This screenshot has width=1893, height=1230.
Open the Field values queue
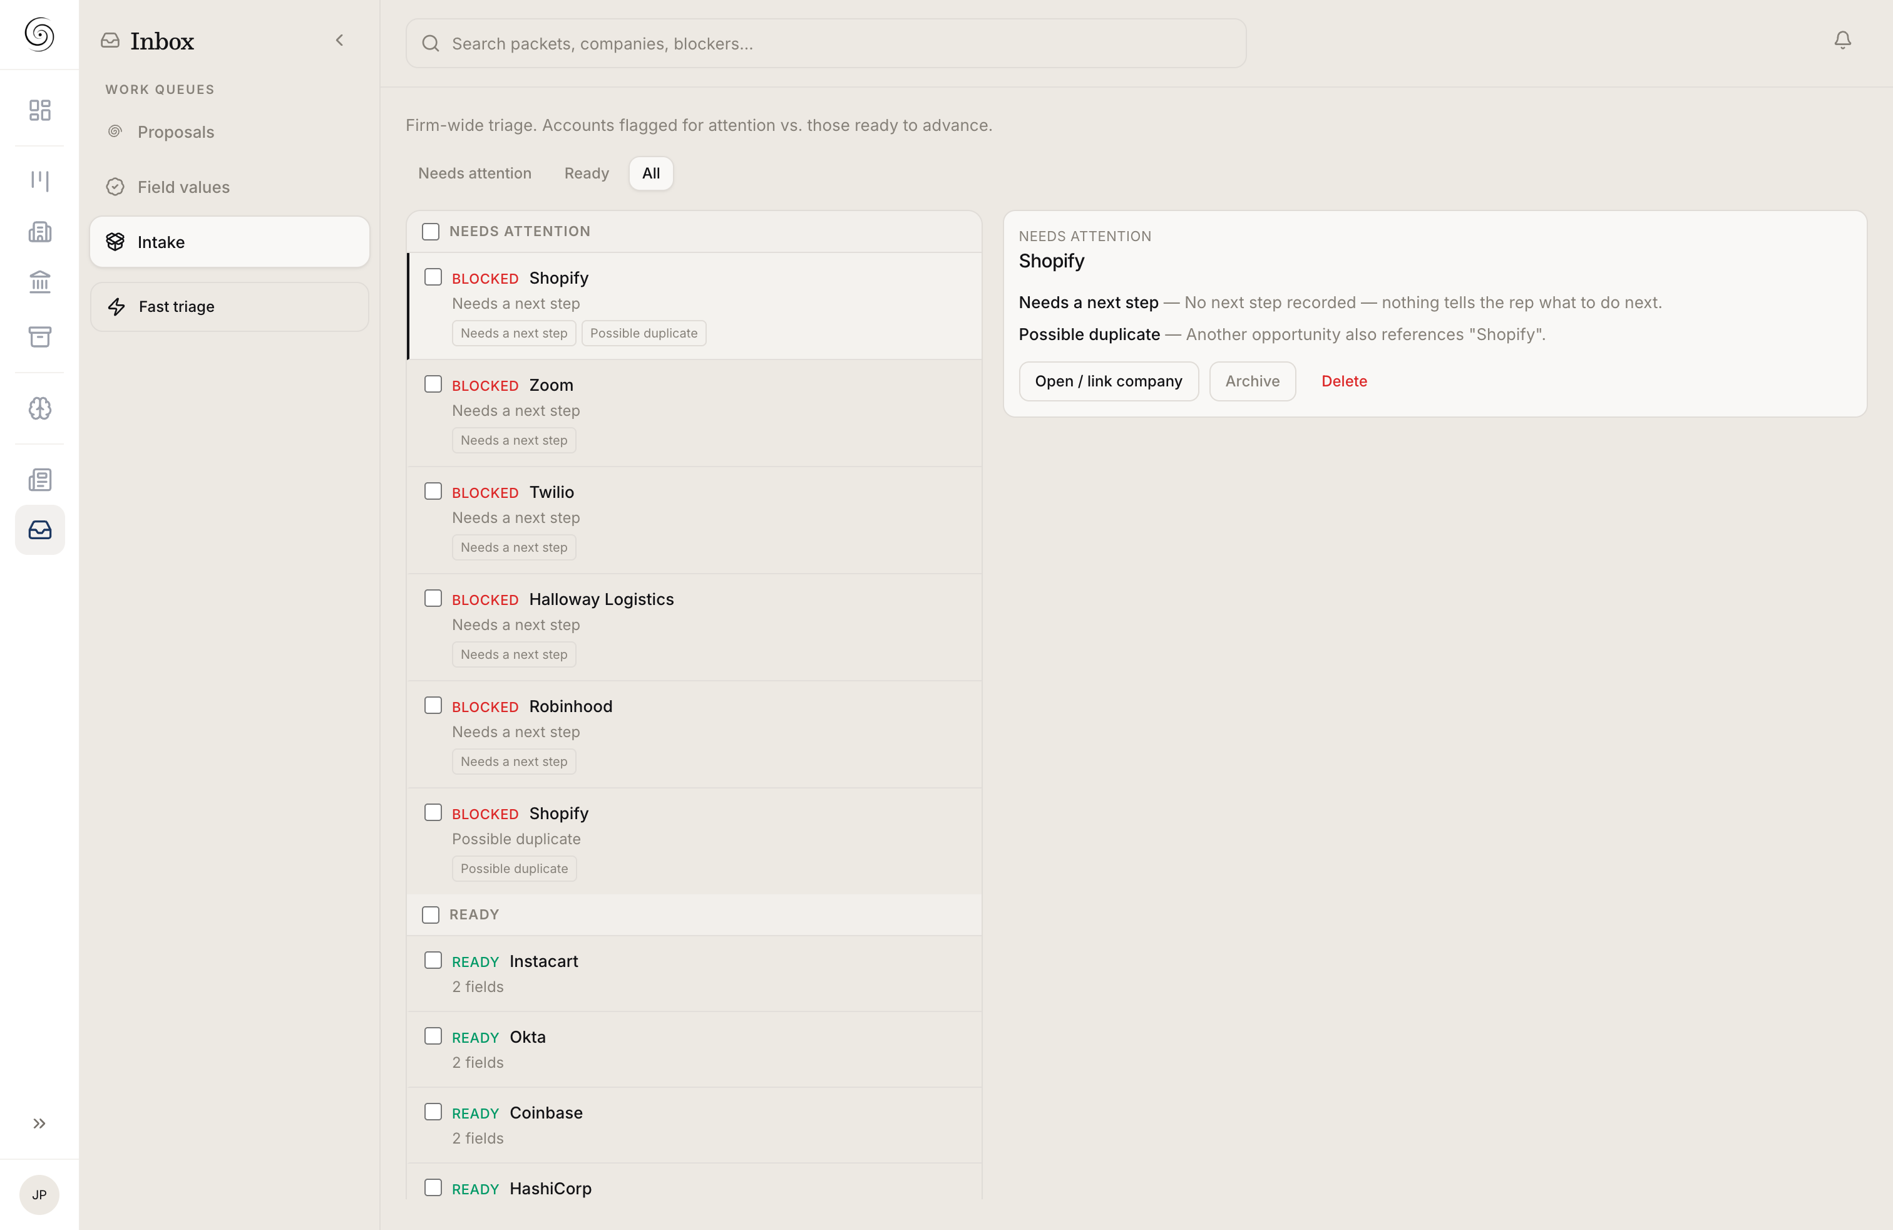[230, 187]
